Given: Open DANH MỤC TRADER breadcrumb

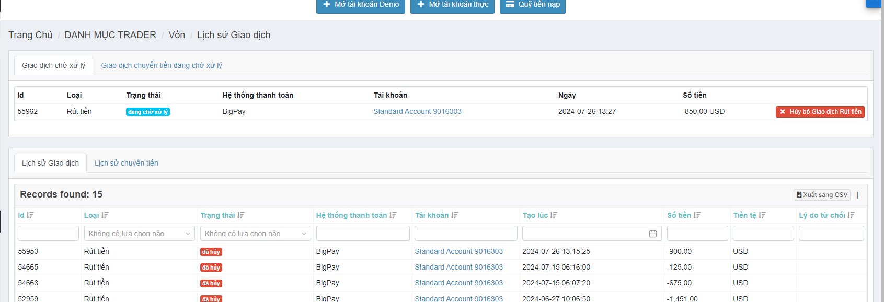Looking at the screenshot, I should (110, 35).
